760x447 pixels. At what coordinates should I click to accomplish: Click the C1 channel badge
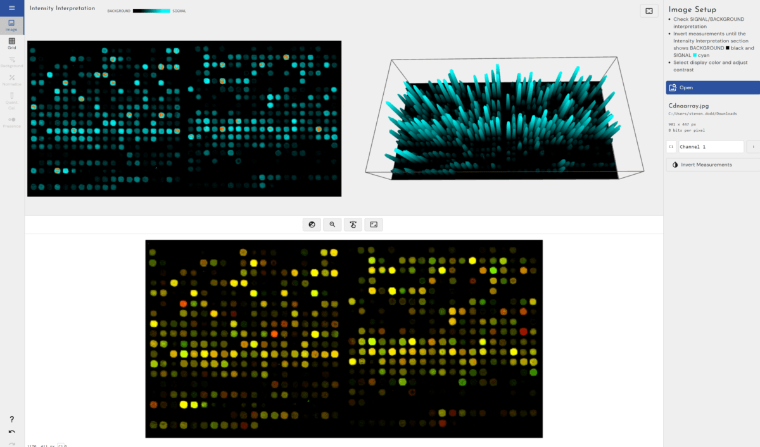pos(671,146)
